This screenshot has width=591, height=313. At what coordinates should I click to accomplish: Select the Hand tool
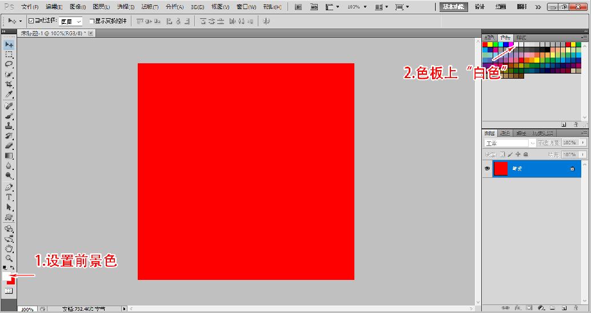tap(9, 249)
